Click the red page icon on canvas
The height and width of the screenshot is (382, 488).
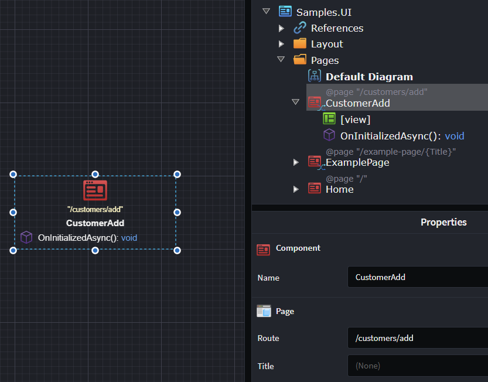point(95,190)
